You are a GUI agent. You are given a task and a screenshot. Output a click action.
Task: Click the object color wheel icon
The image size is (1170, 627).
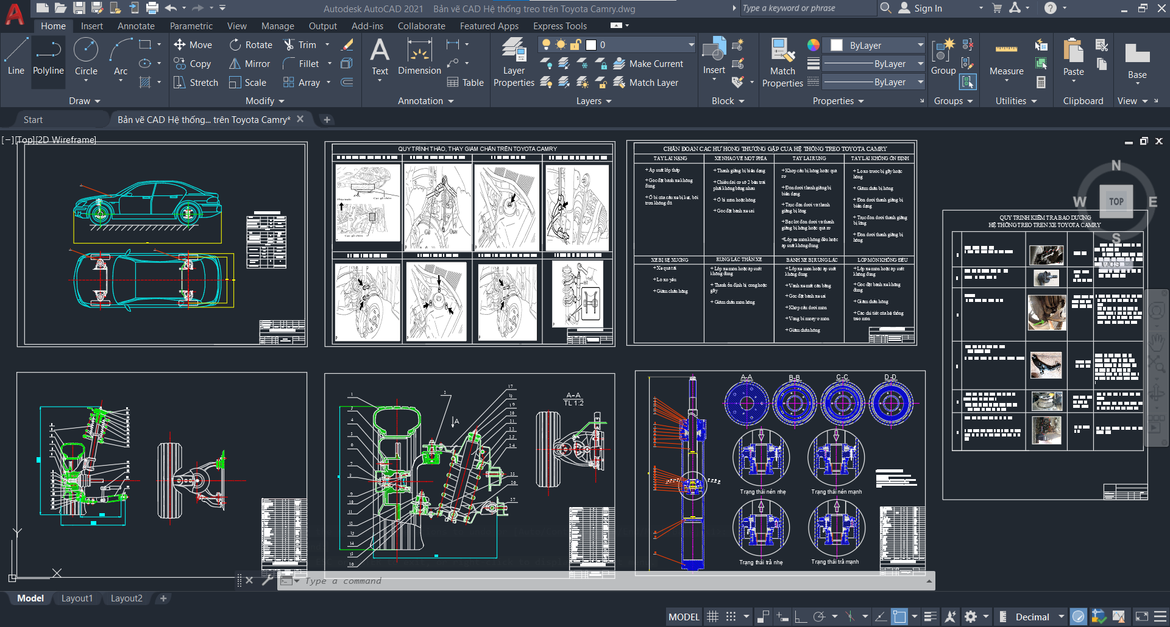[x=813, y=45]
